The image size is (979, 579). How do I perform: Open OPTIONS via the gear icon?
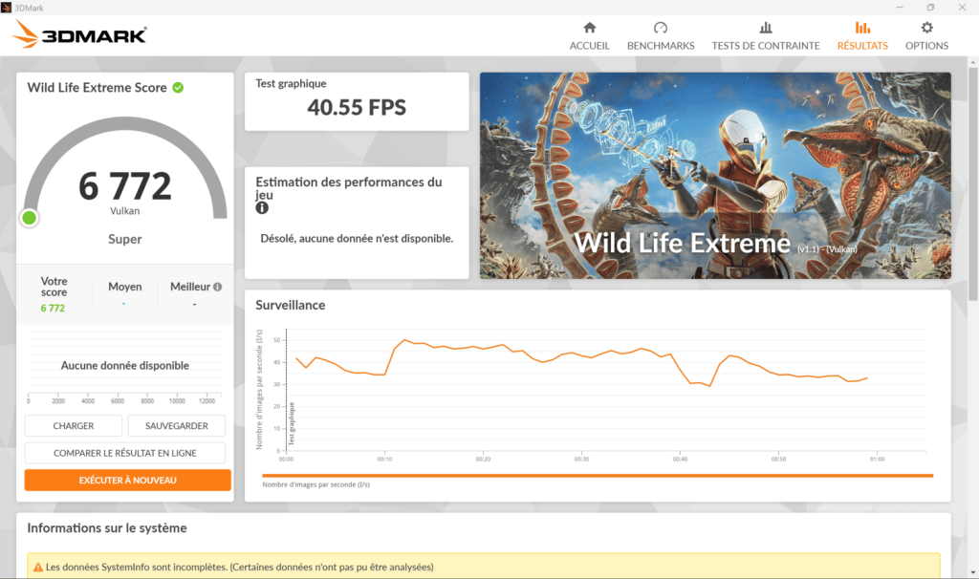[x=925, y=29]
